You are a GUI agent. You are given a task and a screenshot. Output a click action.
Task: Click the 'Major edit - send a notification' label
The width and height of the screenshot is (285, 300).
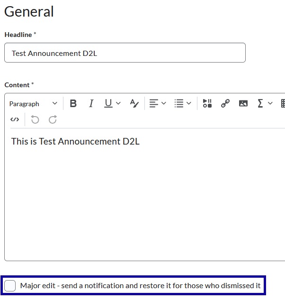[x=140, y=286]
